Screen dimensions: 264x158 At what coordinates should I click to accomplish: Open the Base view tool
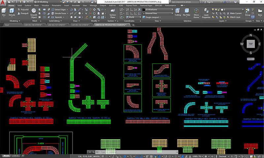pos(260,13)
